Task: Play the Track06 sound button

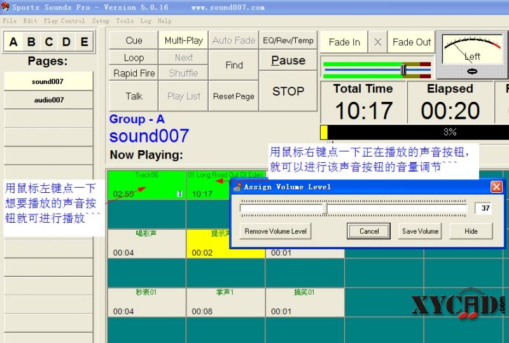Action: pyautogui.click(x=146, y=185)
